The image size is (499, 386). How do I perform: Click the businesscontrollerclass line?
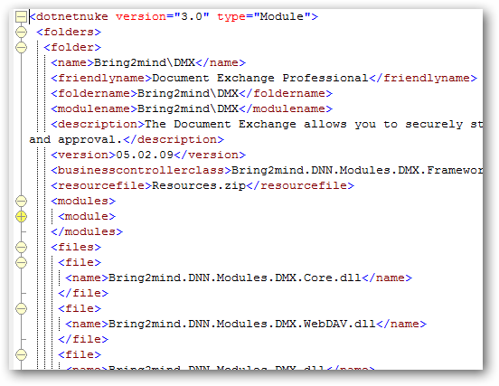[x=267, y=170]
